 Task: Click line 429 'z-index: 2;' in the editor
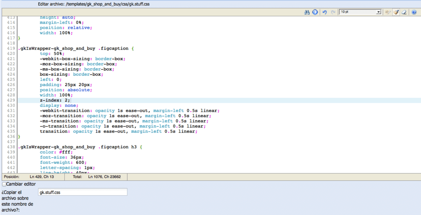tap(55, 100)
